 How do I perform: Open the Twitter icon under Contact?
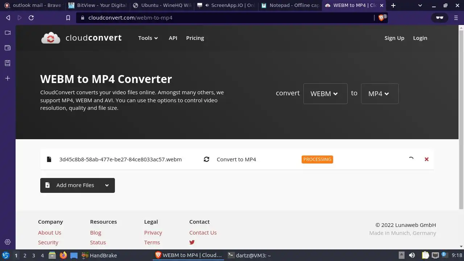pyautogui.click(x=192, y=242)
